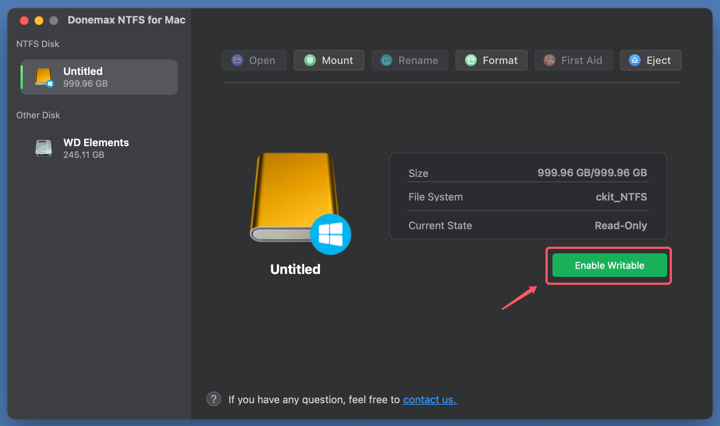Click the File System ckit_NTFS value
The image size is (720, 426).
tap(622, 197)
